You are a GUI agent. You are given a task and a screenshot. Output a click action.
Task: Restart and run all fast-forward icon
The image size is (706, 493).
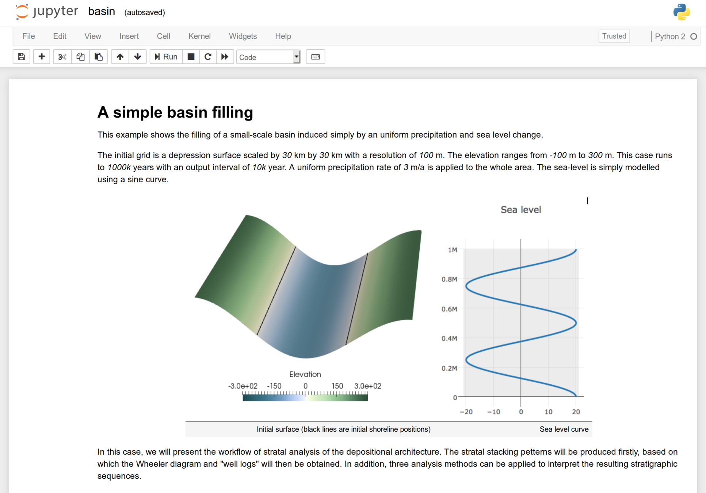click(x=225, y=57)
